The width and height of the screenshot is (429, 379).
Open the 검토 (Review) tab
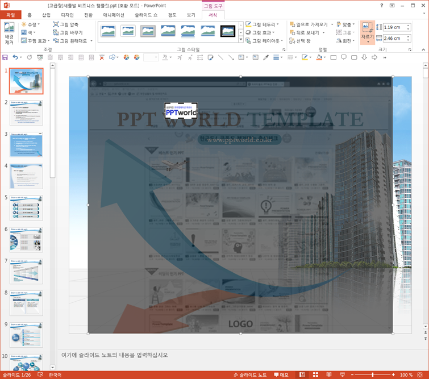pos(172,15)
